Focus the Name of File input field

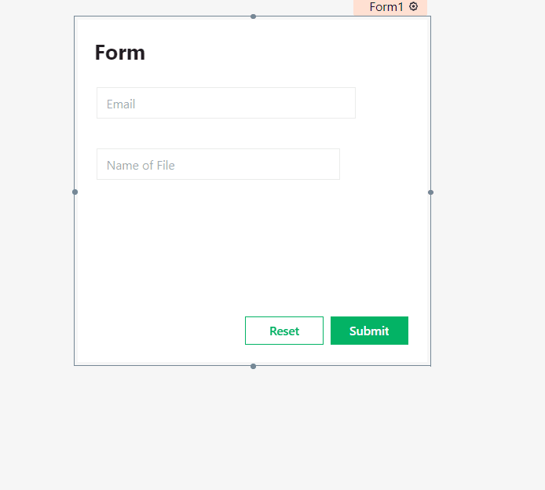point(218,164)
